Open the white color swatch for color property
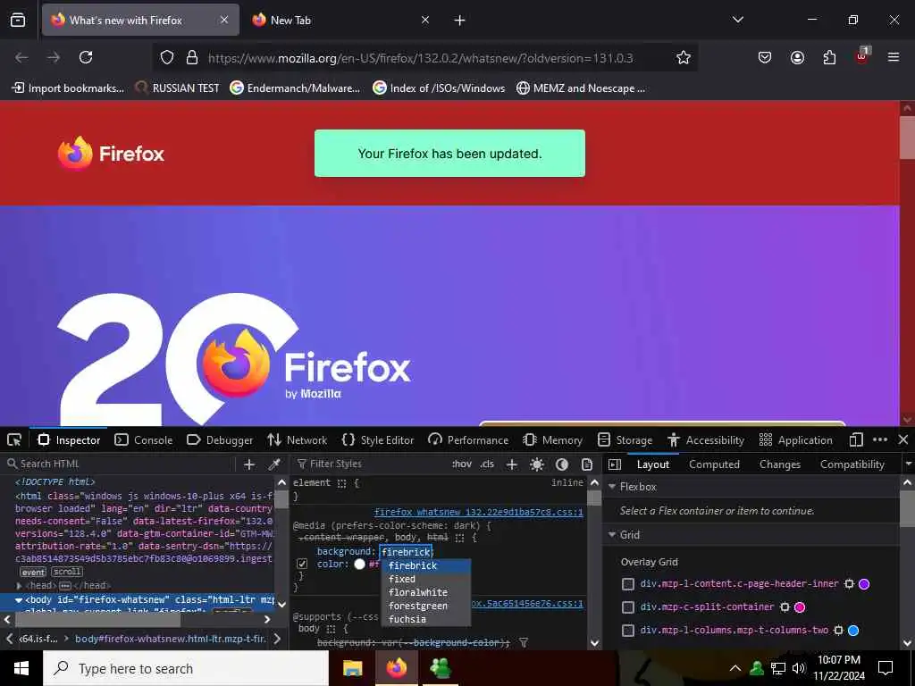Viewport: 915px width, 686px height. point(359,565)
